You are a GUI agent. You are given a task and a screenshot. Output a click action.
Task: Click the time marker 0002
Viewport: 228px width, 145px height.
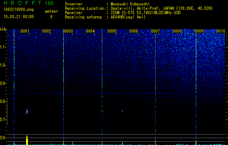click(x=47, y=31)
